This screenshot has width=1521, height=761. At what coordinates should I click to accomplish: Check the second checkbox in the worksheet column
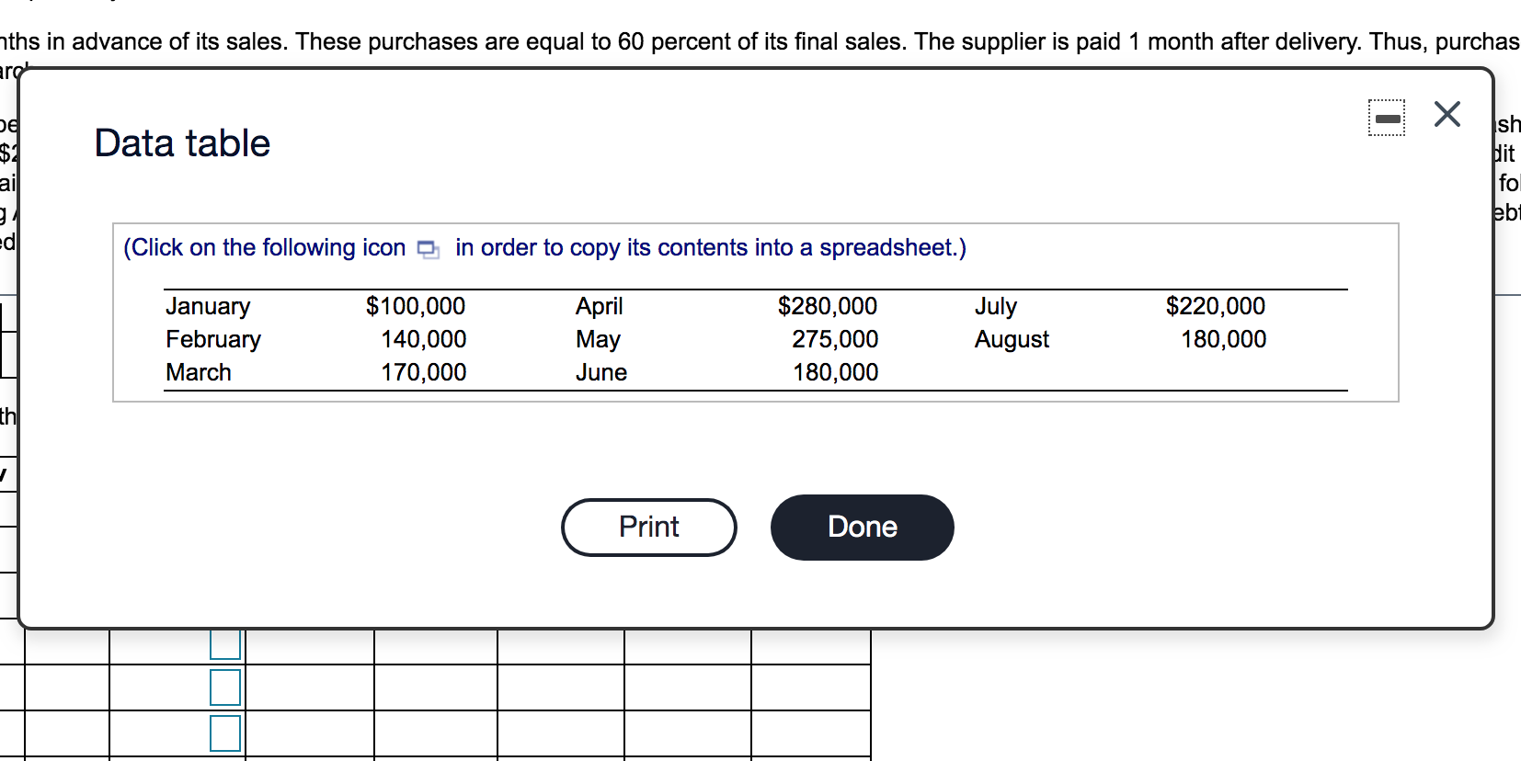tap(226, 688)
